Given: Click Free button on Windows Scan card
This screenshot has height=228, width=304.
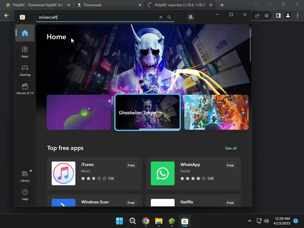Looking at the screenshot, I should (131, 202).
